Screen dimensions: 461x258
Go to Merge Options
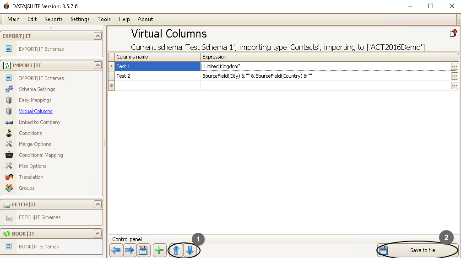coord(35,144)
